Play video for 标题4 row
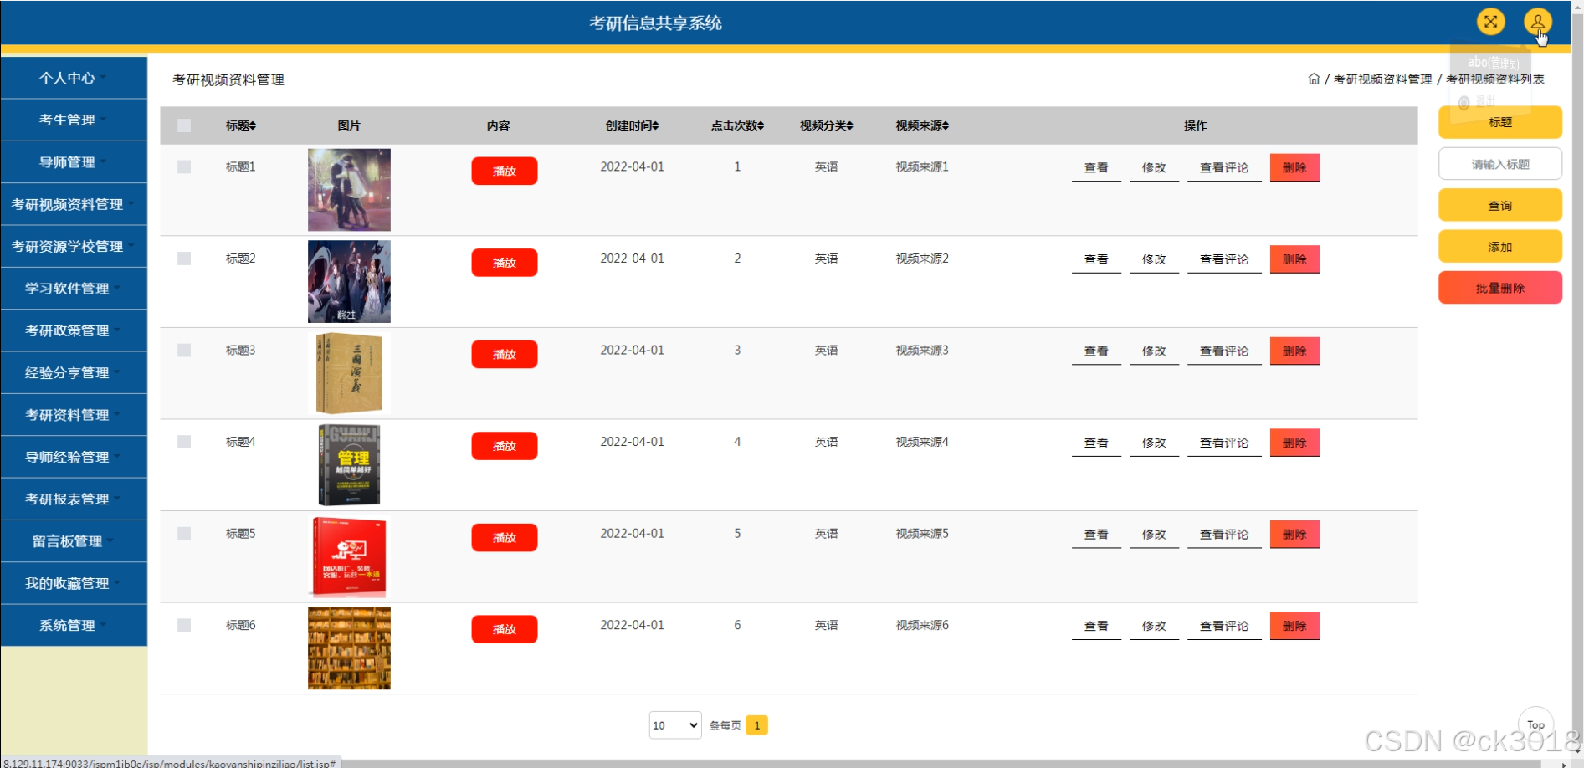 tap(505, 446)
